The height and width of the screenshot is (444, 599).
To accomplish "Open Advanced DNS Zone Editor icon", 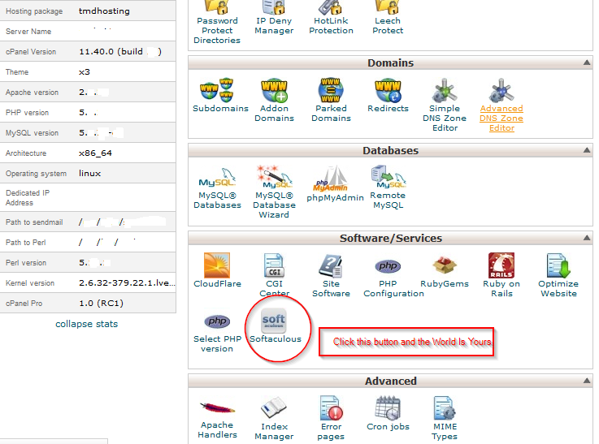I will pyautogui.click(x=501, y=90).
